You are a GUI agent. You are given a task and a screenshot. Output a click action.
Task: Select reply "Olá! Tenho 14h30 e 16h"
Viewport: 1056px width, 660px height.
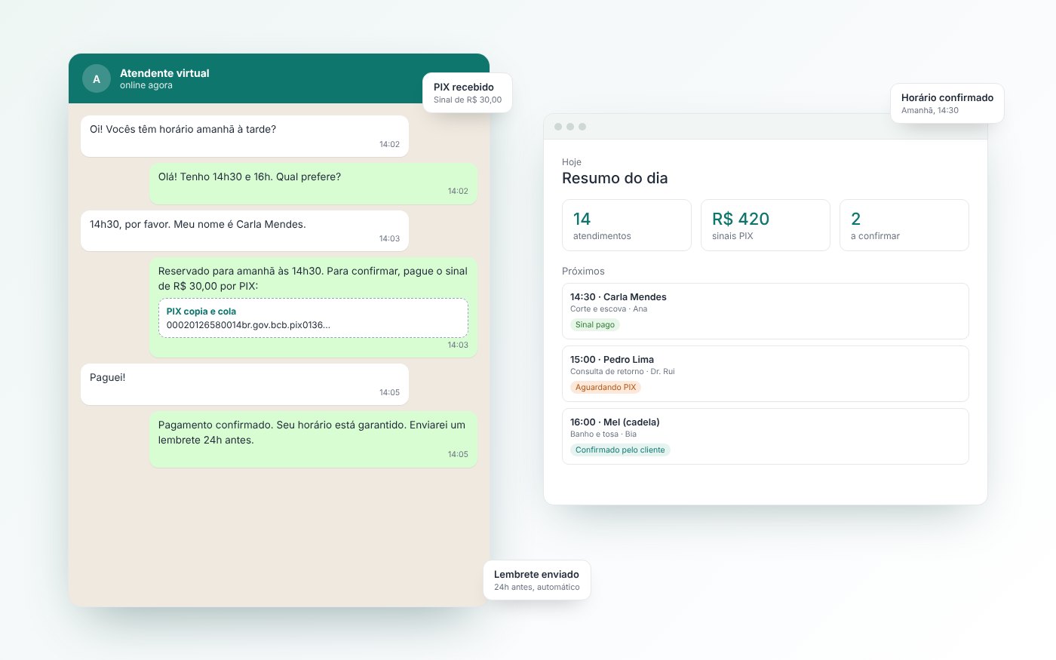(313, 183)
